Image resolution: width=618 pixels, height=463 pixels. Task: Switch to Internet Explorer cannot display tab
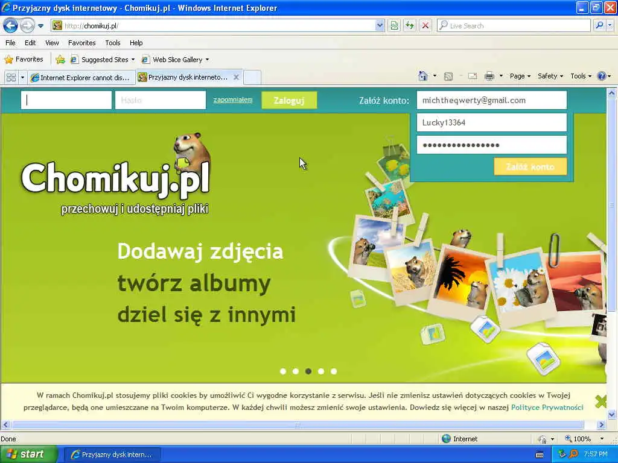[x=81, y=78]
